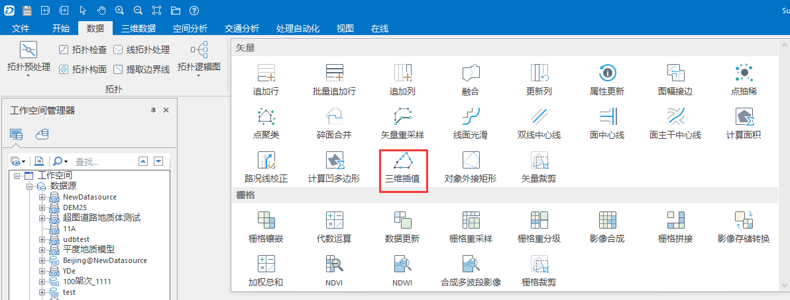This screenshot has height=300, width=790.
Task: Open the 文件 menu tab
Action: click(21, 28)
